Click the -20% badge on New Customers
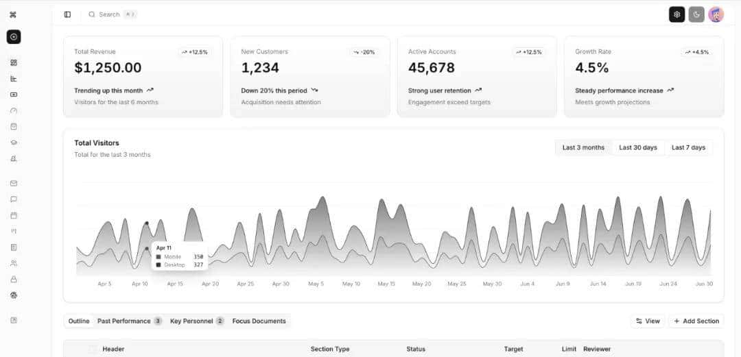Viewport: 741px width, 357px height. (364, 52)
